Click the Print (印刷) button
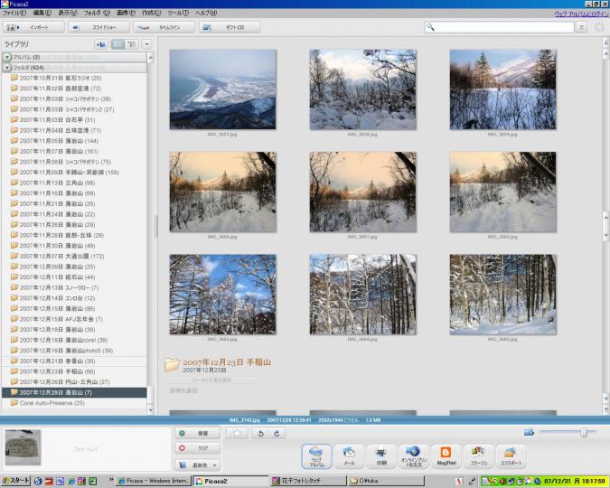The width and height of the screenshot is (610, 488). coord(380,455)
